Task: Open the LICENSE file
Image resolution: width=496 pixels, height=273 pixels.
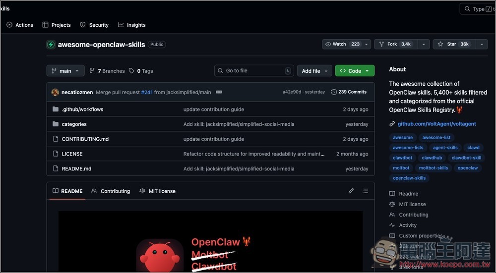Action: tap(72, 154)
